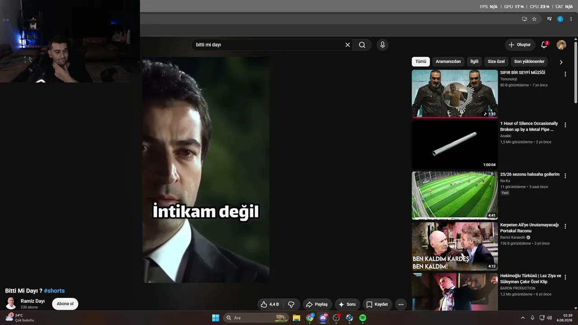Screen dimensions: 578x325
Task: Dislike the current video
Action: tap(291, 304)
